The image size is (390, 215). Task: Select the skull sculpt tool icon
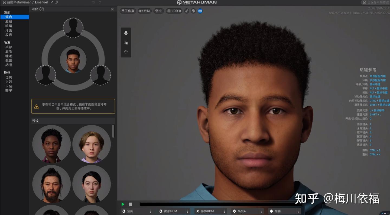[x=126, y=33]
